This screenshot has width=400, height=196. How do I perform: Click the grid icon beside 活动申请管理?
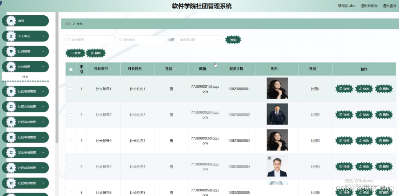[11, 152]
